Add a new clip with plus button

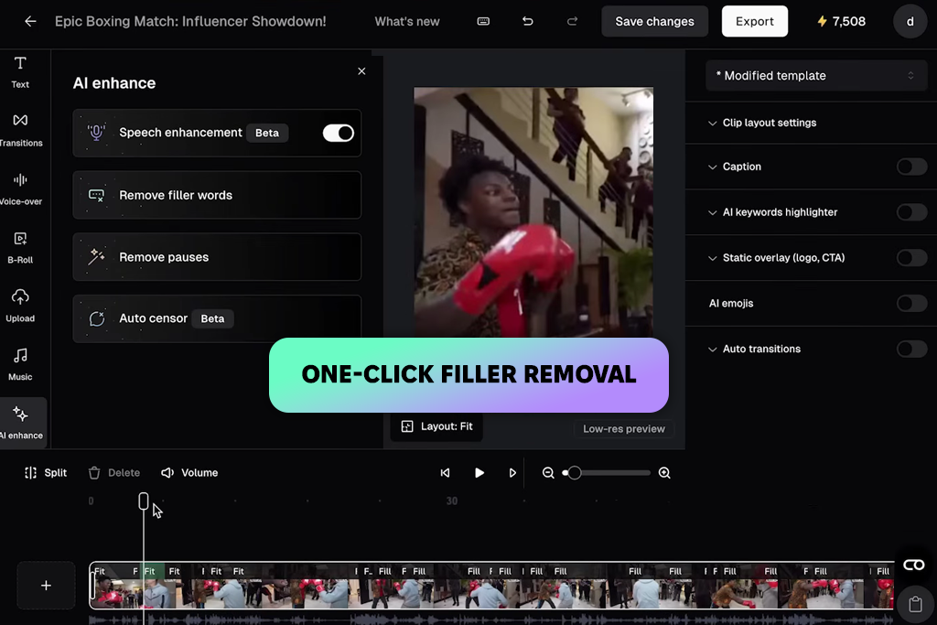46,586
